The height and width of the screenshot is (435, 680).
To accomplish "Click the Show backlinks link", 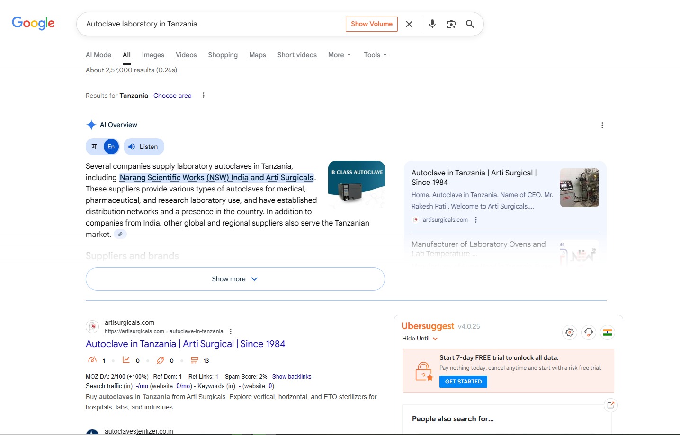I will (x=292, y=377).
